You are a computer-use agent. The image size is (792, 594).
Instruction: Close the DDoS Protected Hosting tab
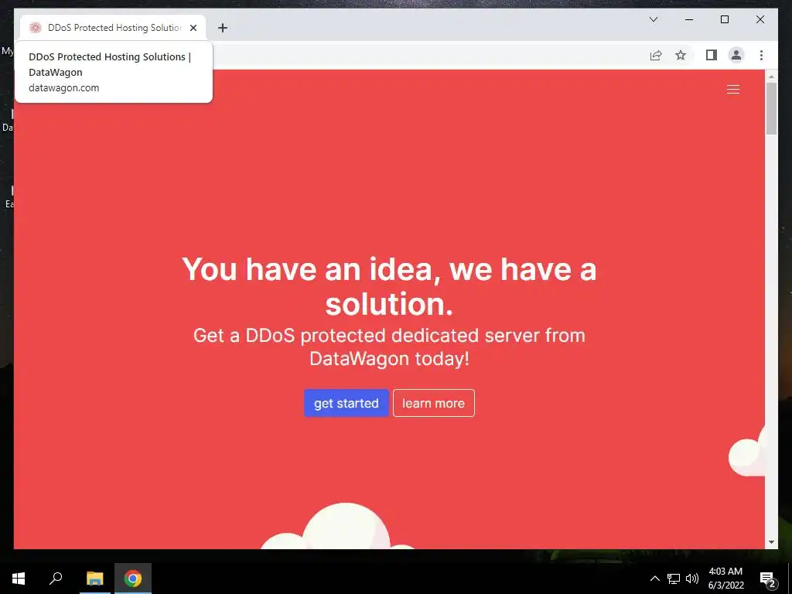pyautogui.click(x=193, y=28)
